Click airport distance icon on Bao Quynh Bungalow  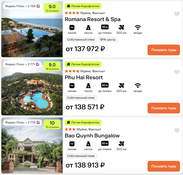coord(121,144)
